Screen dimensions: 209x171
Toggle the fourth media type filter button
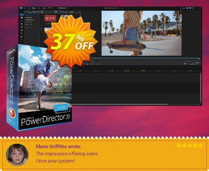42,12
